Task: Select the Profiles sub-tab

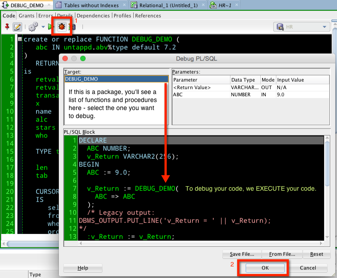Action: (x=122, y=16)
